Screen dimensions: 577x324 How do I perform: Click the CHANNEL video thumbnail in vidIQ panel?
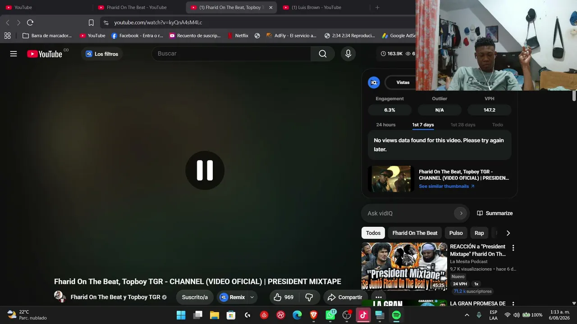pos(390,179)
